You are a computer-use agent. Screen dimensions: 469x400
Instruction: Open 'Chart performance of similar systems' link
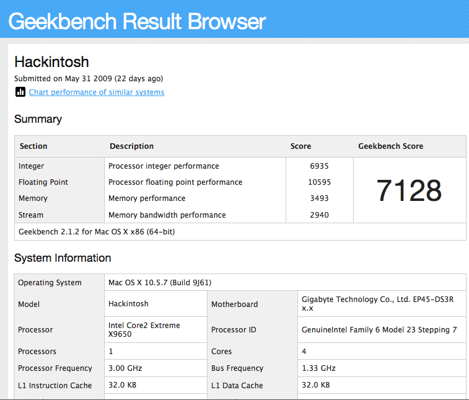tap(97, 92)
